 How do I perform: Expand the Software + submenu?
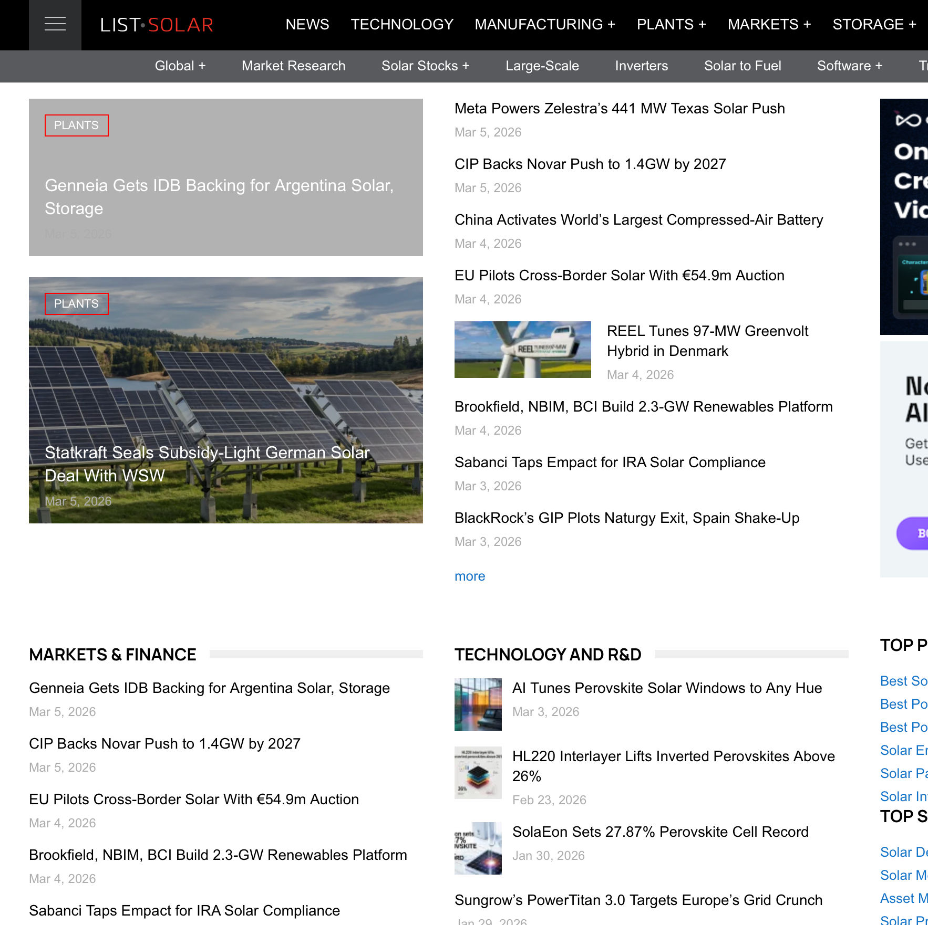click(x=850, y=66)
